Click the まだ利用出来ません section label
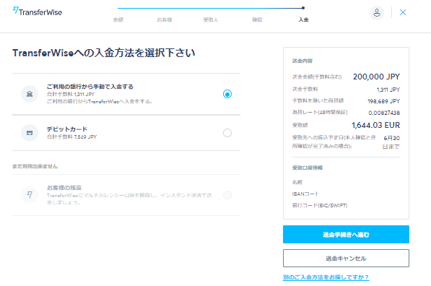The height and width of the screenshot is (286, 431). click(x=35, y=166)
